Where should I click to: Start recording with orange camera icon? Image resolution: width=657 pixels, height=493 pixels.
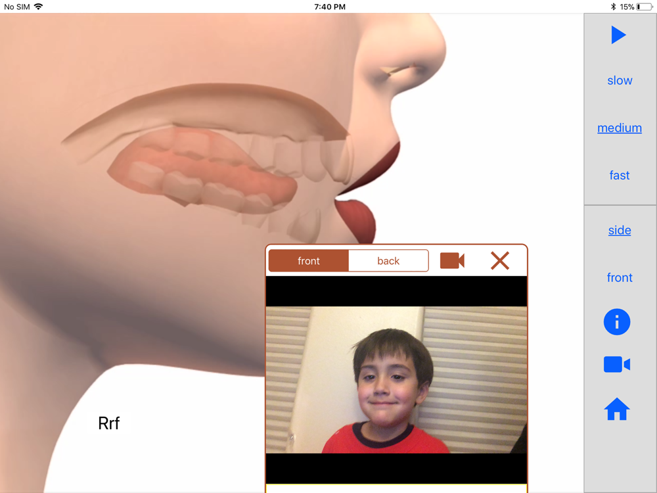pyautogui.click(x=452, y=261)
